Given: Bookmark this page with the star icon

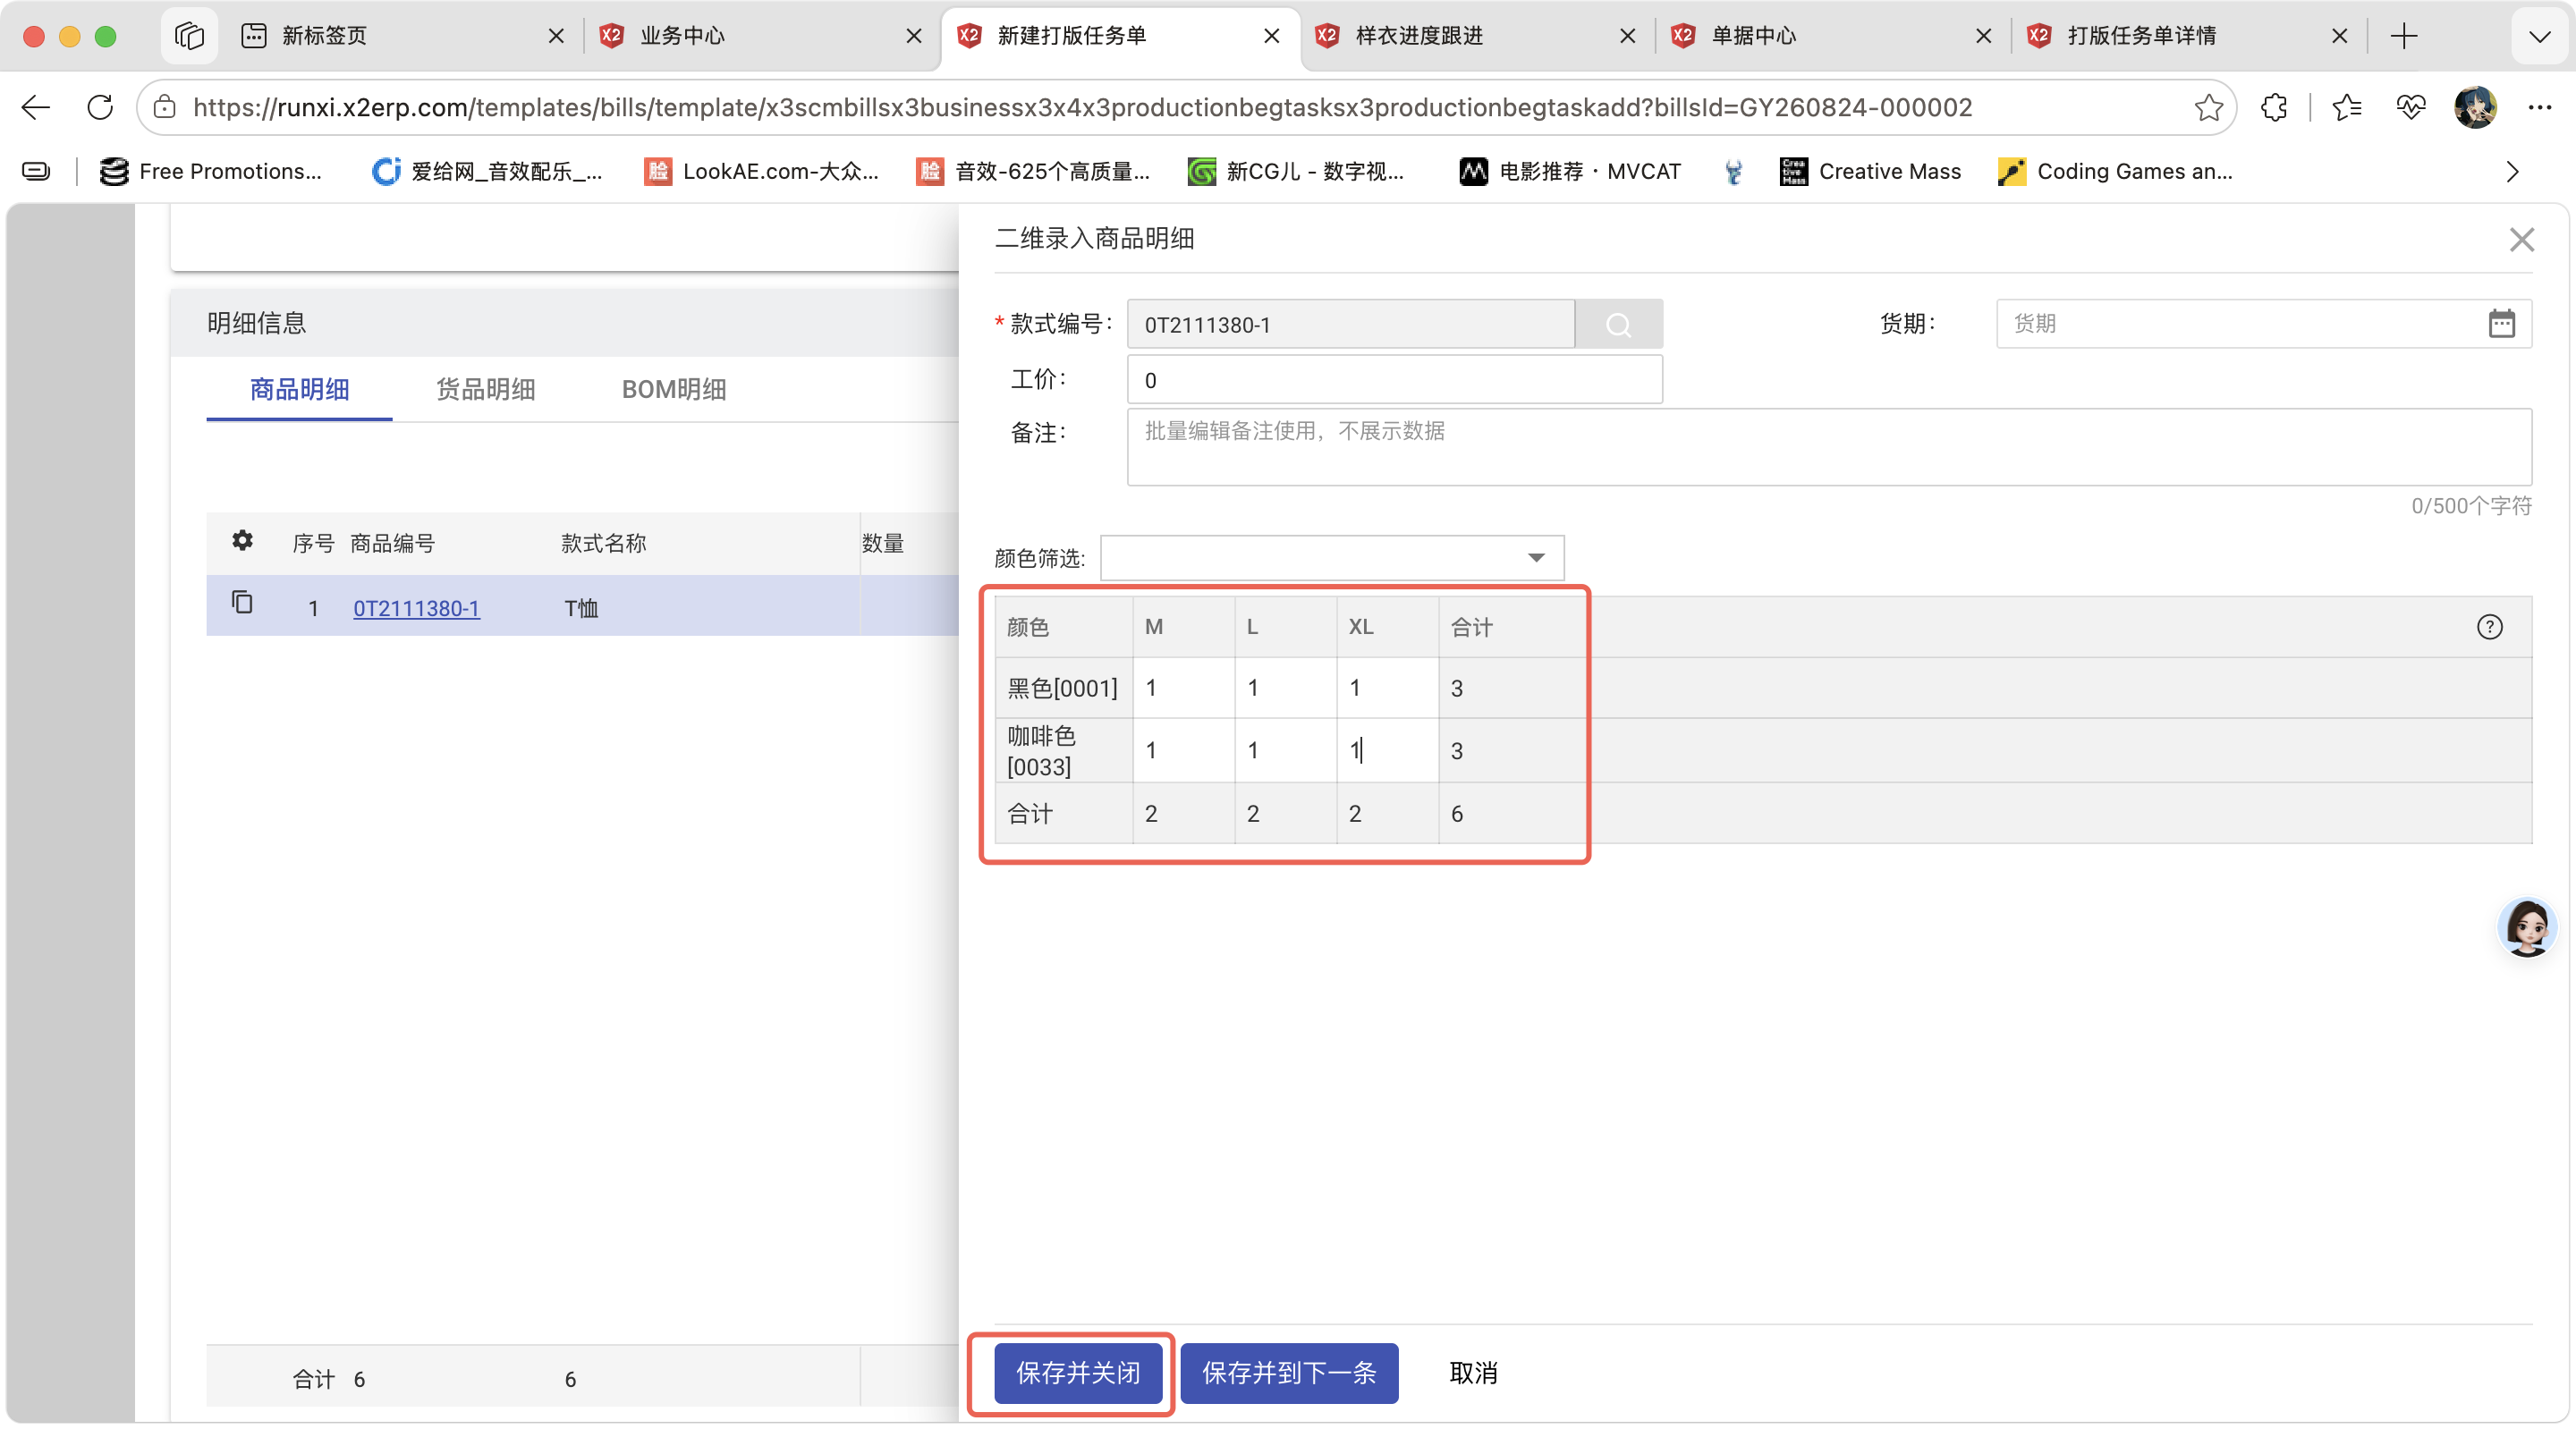Looking at the screenshot, I should [2208, 107].
